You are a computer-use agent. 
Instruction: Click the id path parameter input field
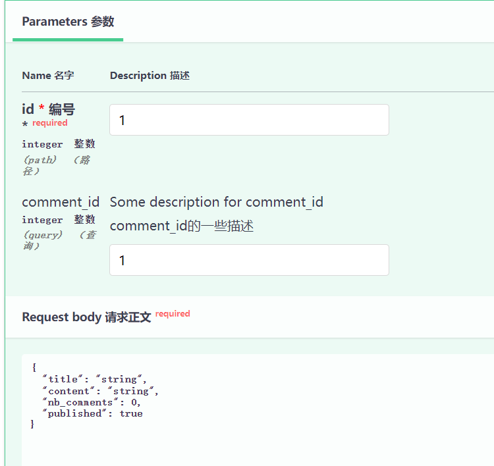coord(249,120)
